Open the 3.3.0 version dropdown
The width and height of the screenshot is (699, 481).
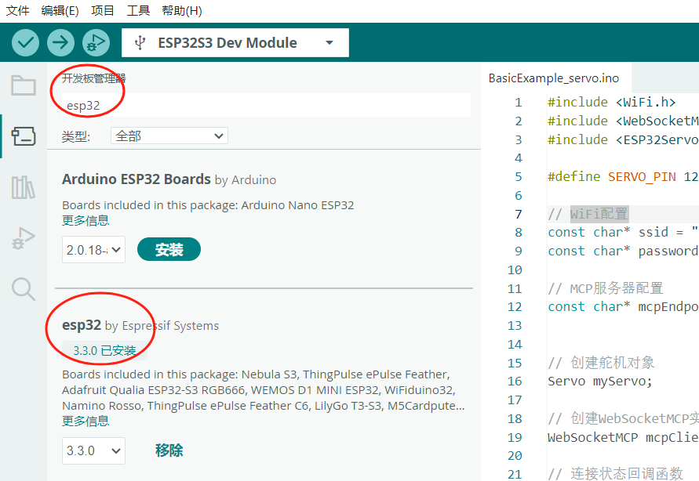click(x=93, y=450)
